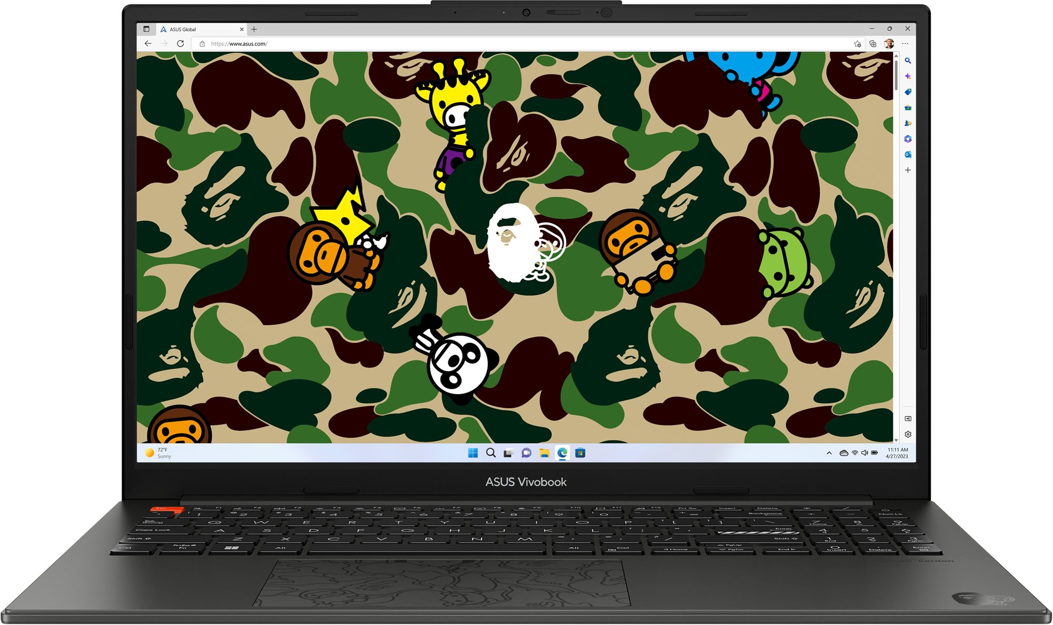1053x625 pixels.
Task: Open the tab actions menu icon
Action: 146,29
